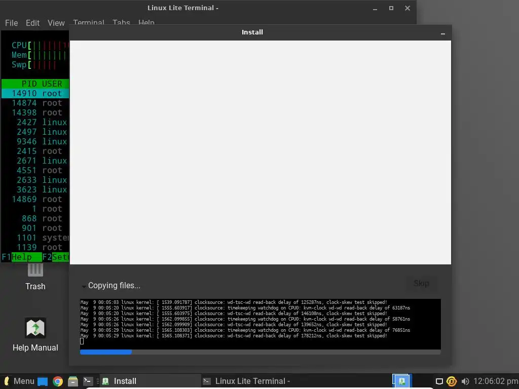Screen dimensions: 519x389
Task: Open Terminal menu in the terminal window
Action: coord(88,22)
